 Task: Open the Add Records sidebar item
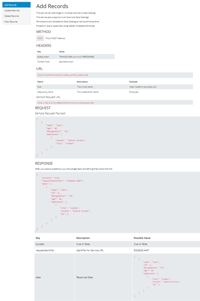point(16,5)
